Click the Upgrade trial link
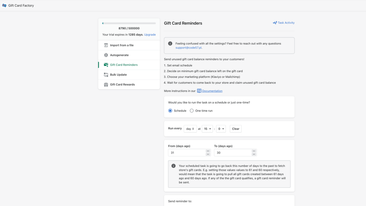The image size is (366, 206). pos(150,35)
